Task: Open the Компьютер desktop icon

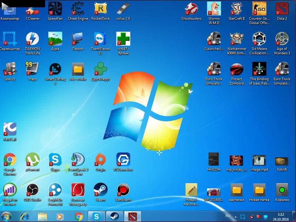Action: point(10,13)
